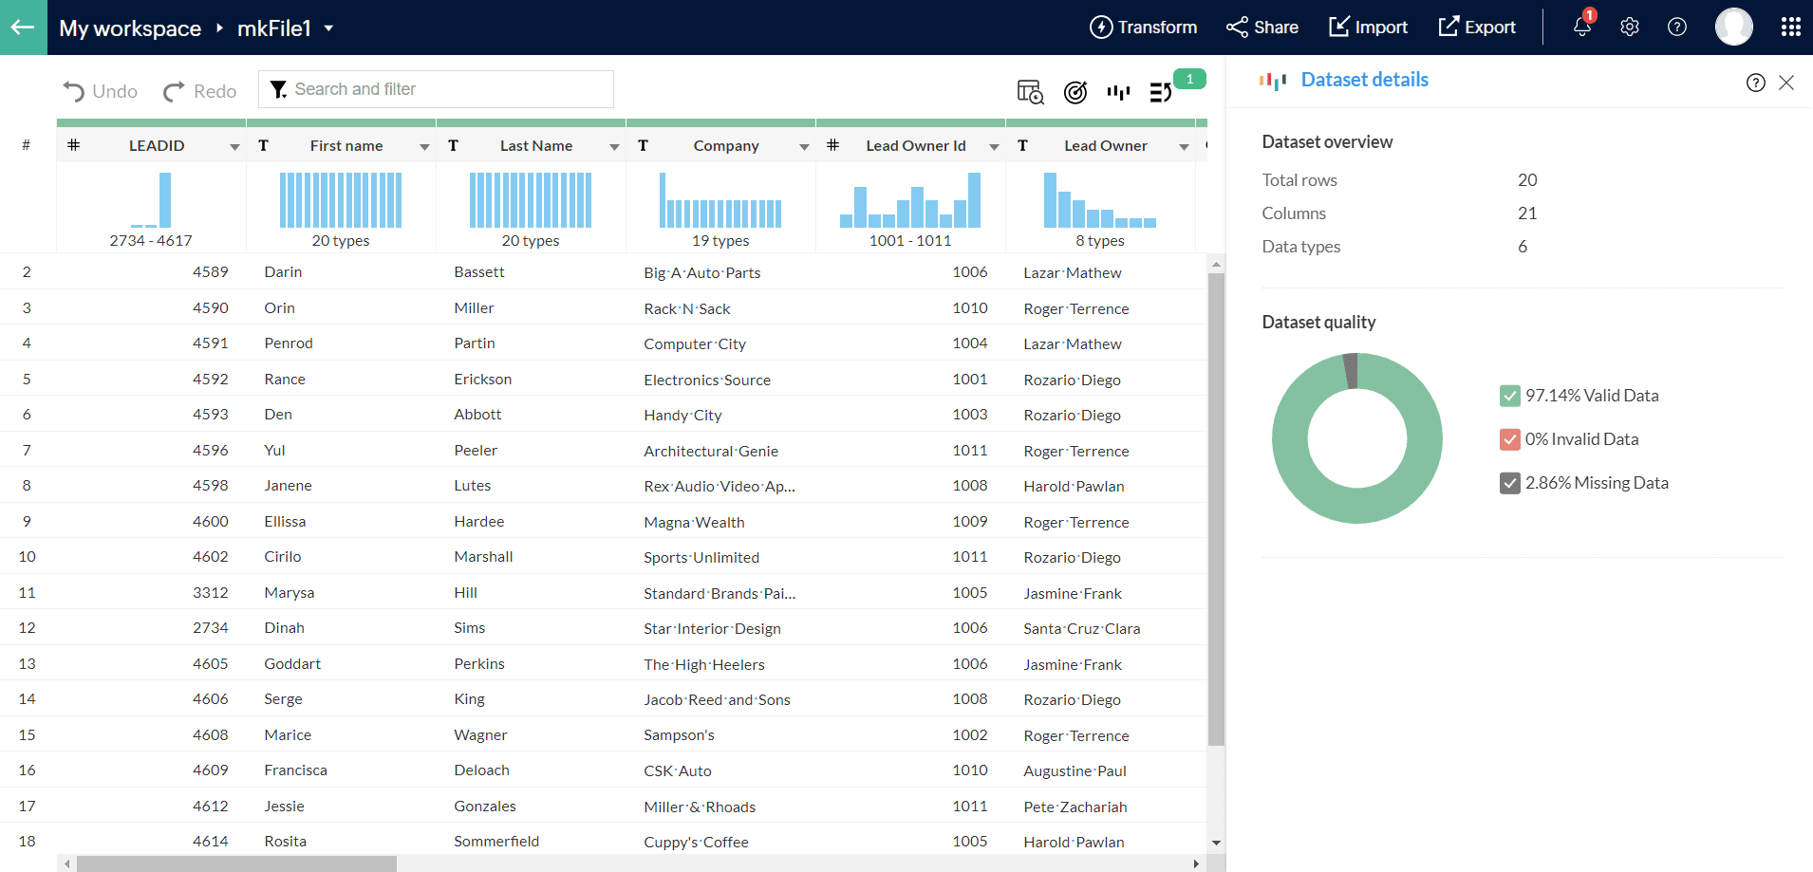This screenshot has width=1813, height=872.
Task: Open the Export menu
Action: coord(1477,28)
